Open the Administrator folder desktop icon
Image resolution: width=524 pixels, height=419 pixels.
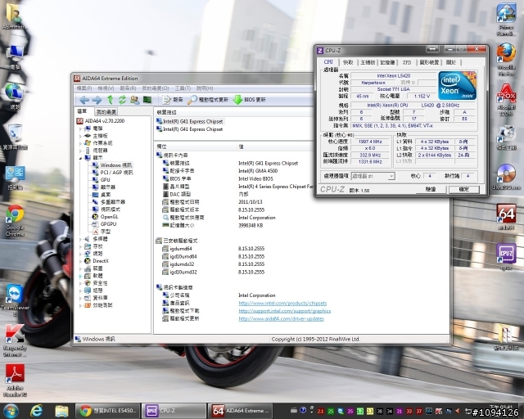(x=14, y=16)
